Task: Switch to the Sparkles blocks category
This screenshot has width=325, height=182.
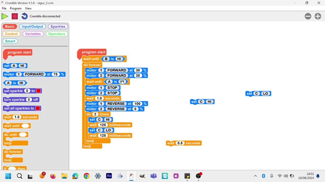Action: point(58,27)
